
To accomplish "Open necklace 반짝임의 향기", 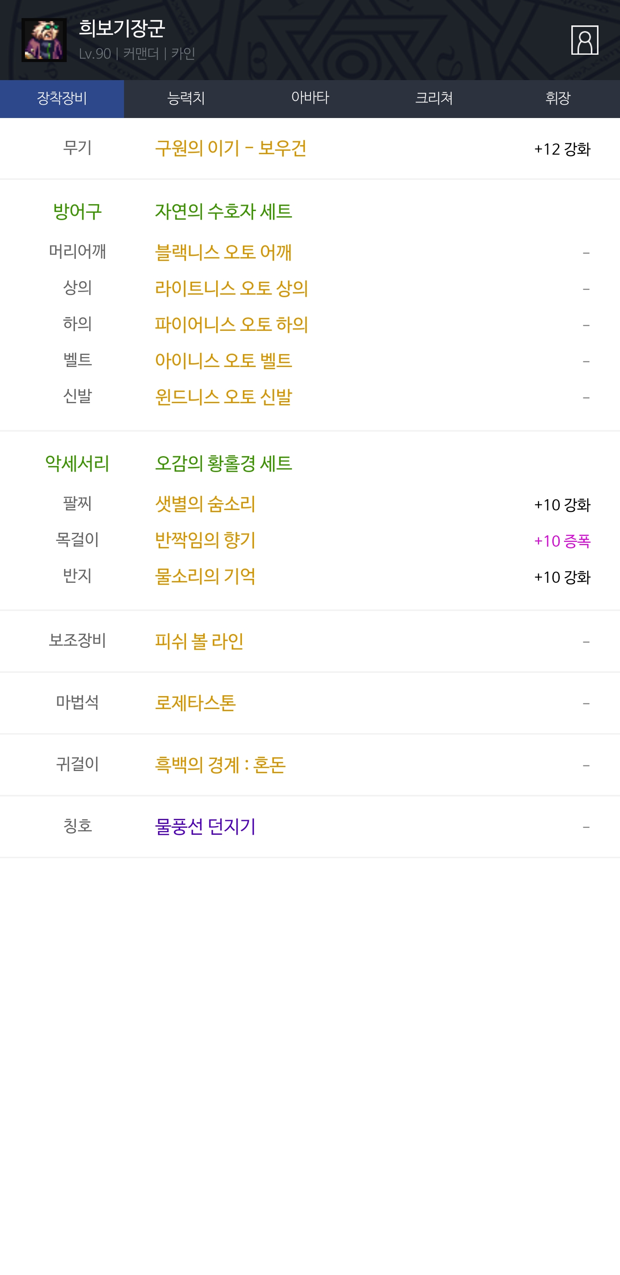I will point(205,541).
